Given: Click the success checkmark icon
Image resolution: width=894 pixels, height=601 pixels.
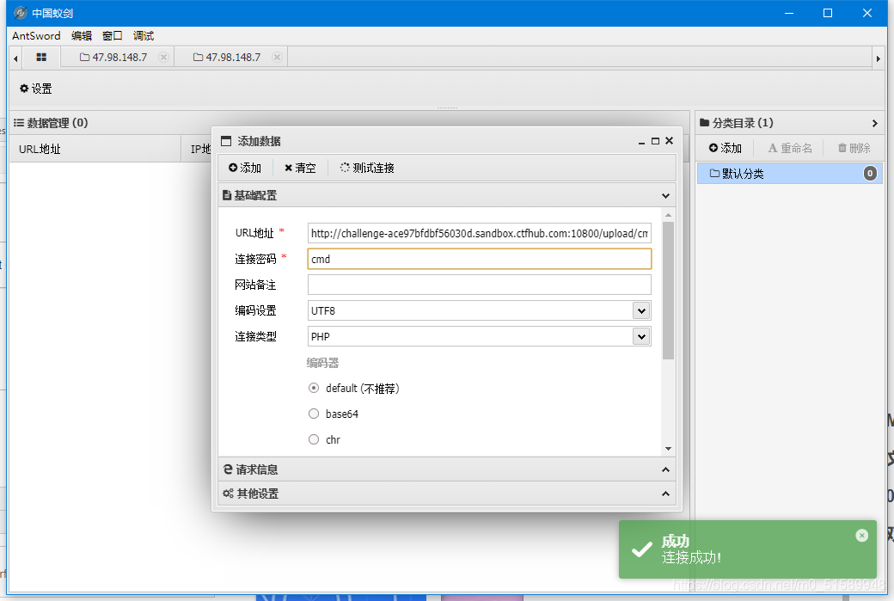Looking at the screenshot, I should [x=642, y=549].
